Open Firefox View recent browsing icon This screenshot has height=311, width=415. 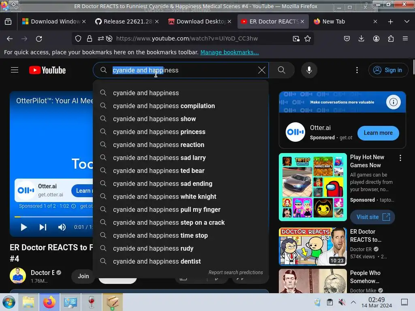tap(8, 21)
